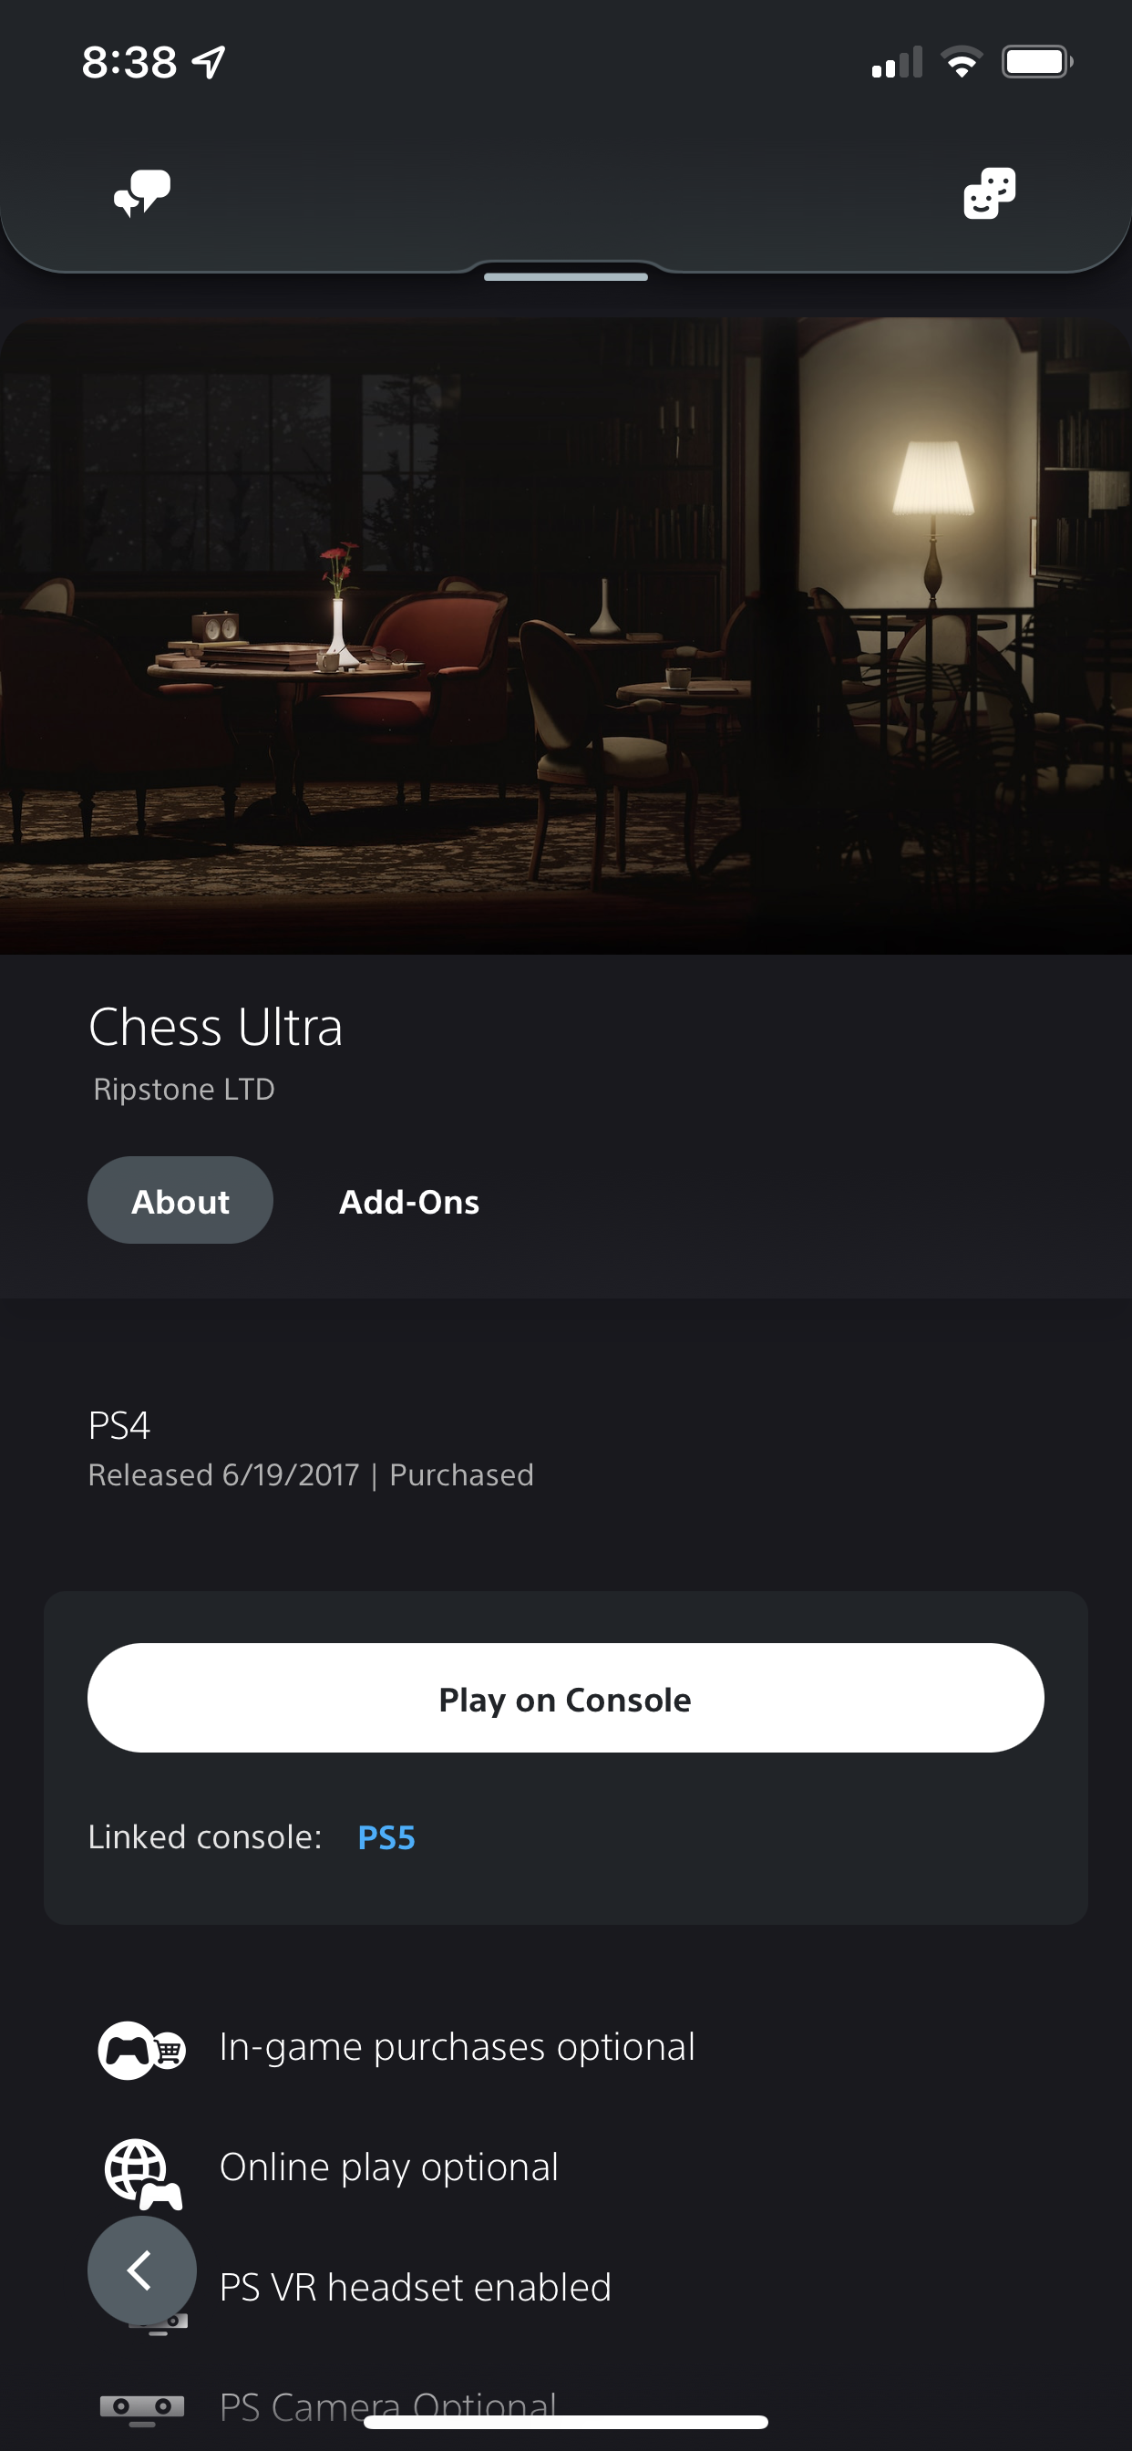The height and width of the screenshot is (2451, 1132).
Task: Tap the PS Camera icon
Action: pyautogui.click(x=142, y=2407)
